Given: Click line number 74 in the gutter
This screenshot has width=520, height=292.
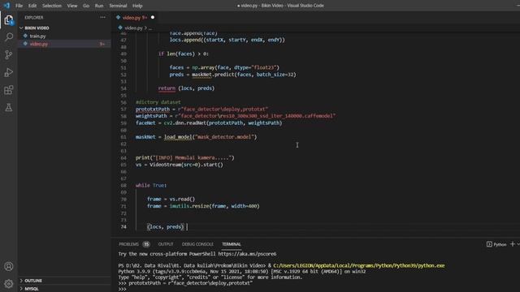Looking at the screenshot, I should click(123, 227).
